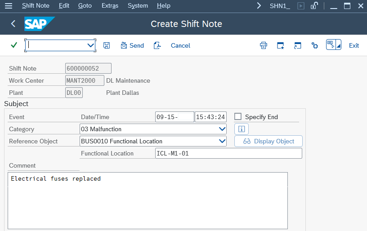The width and height of the screenshot is (367, 231).
Task: Open the Extras menu
Action: (110, 5)
